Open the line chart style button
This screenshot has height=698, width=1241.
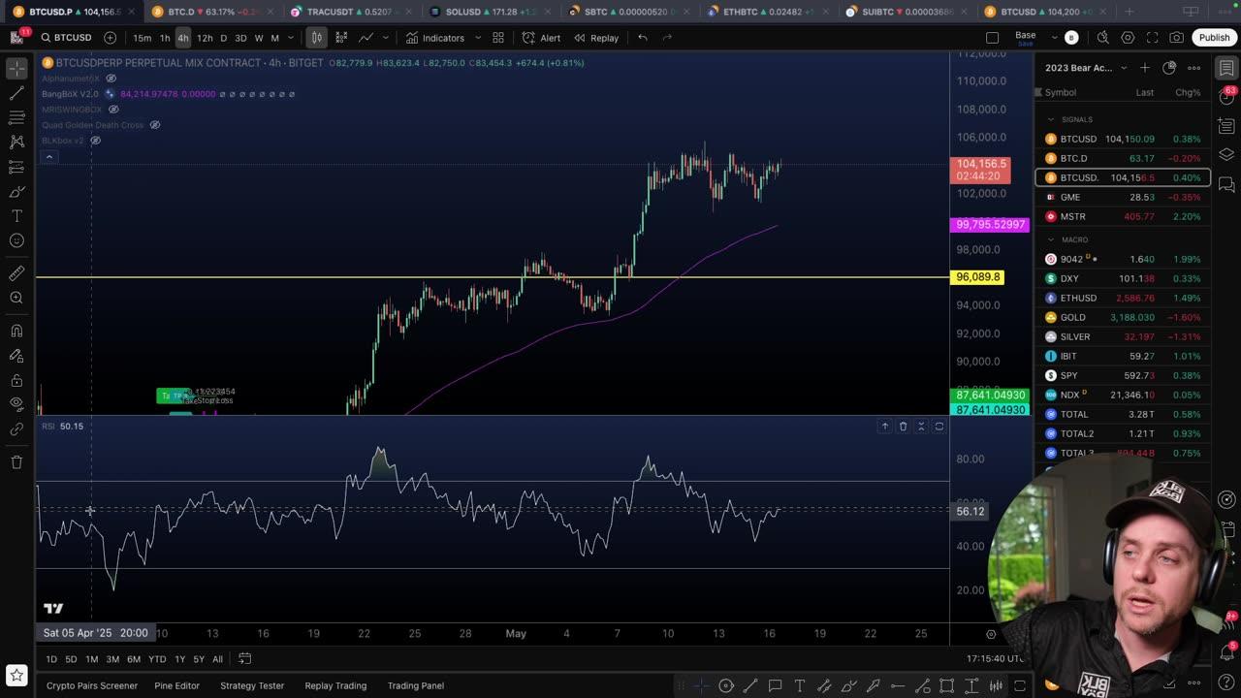point(366,38)
